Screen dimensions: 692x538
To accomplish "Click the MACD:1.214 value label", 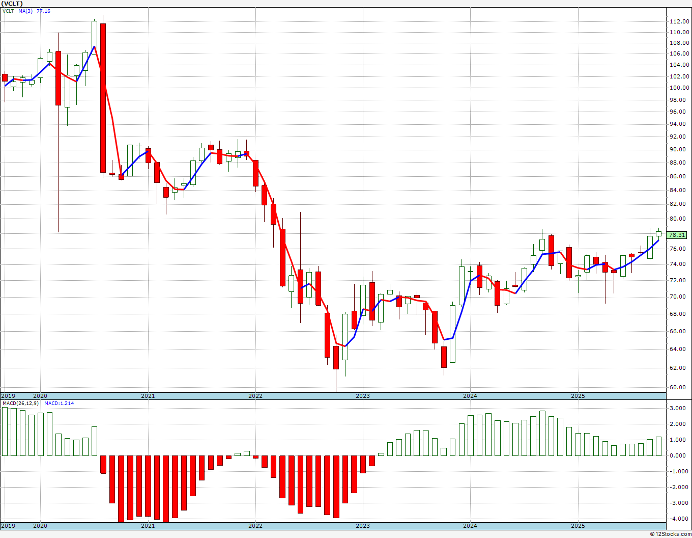I will [x=59, y=404].
